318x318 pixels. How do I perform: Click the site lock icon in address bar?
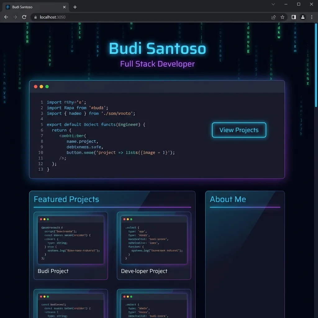[35, 17]
